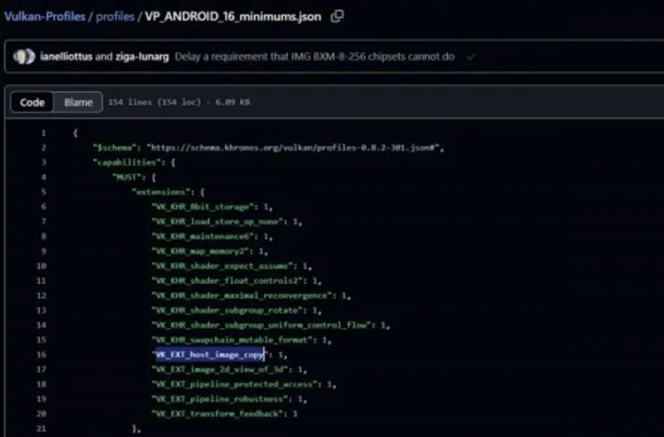Switch to Blame view tab
This screenshot has width=664, height=437.
coord(78,103)
